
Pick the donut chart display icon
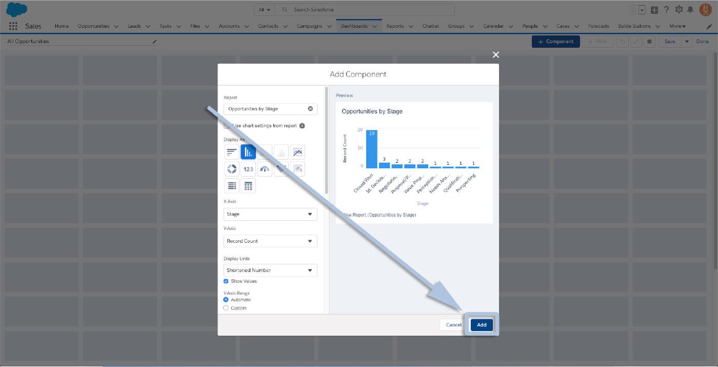pyautogui.click(x=231, y=169)
